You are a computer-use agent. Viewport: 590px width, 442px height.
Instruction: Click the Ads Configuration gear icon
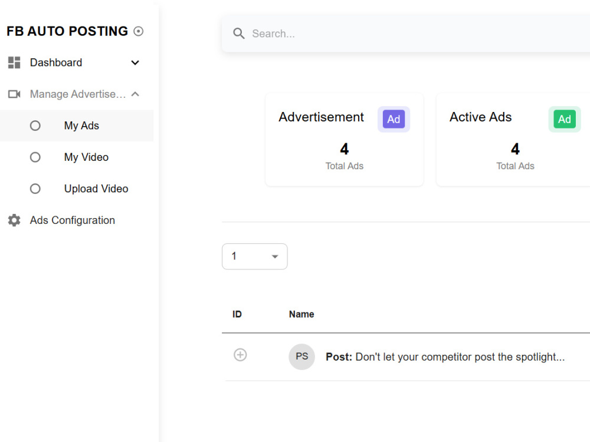(x=14, y=220)
